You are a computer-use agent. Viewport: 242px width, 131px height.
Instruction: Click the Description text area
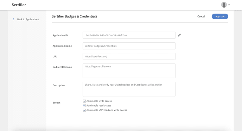(x=129, y=89)
